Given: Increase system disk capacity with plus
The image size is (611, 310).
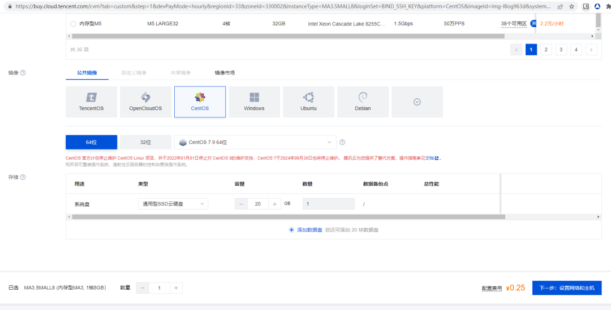Looking at the screenshot, I should [x=275, y=204].
